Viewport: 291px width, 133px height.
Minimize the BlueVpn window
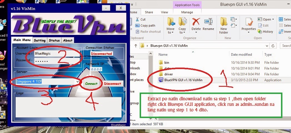(106, 8)
